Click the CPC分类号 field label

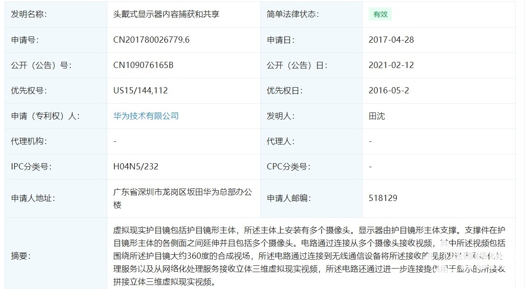coord(288,167)
